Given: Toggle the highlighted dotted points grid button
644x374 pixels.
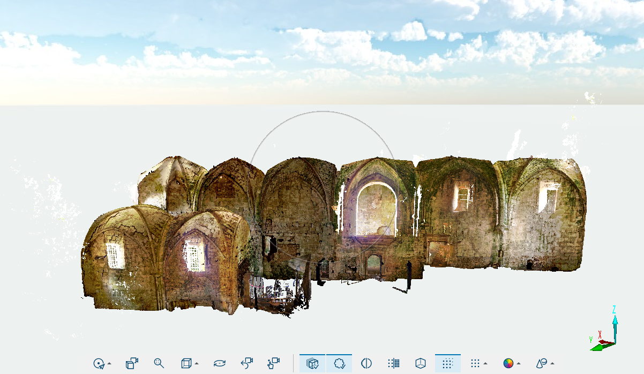Looking at the screenshot, I should [x=448, y=363].
